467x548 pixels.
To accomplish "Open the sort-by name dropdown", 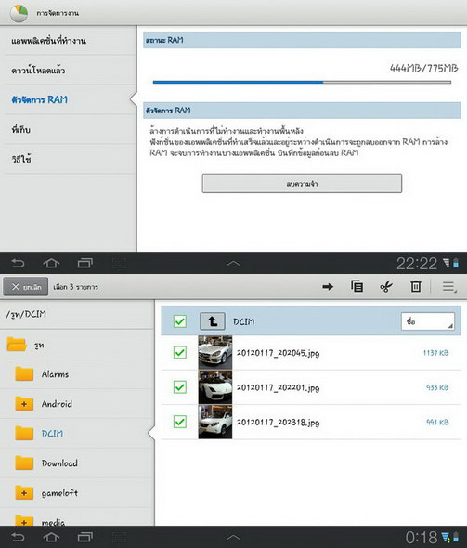I will (x=428, y=321).
